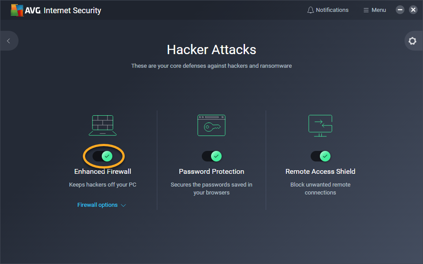Toggle off Remote Access Shield
Screen dimensions: 423x264
320,156
